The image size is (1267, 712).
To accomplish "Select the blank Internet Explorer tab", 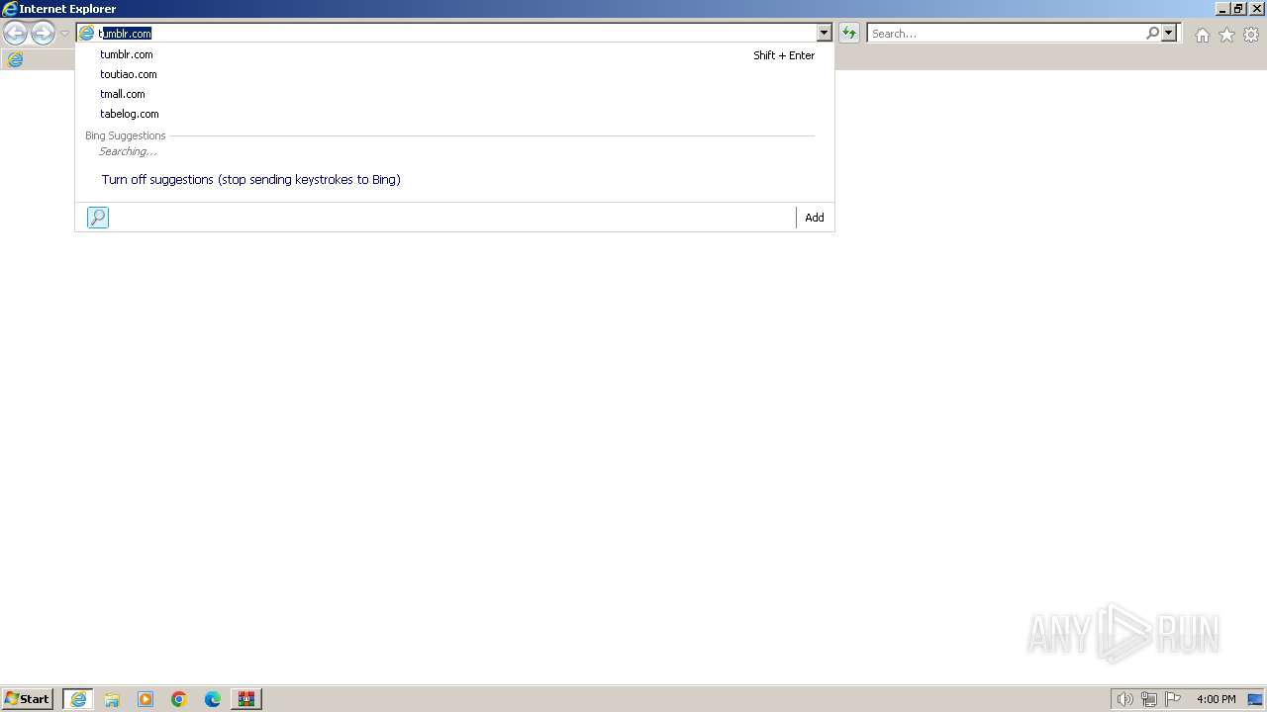I will pyautogui.click(x=15, y=59).
